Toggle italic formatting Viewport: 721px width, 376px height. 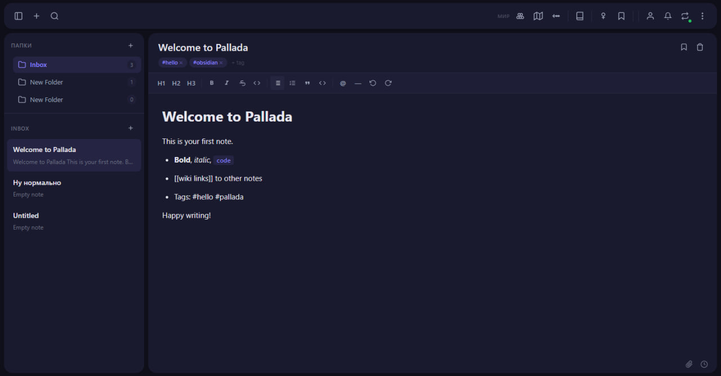click(226, 83)
